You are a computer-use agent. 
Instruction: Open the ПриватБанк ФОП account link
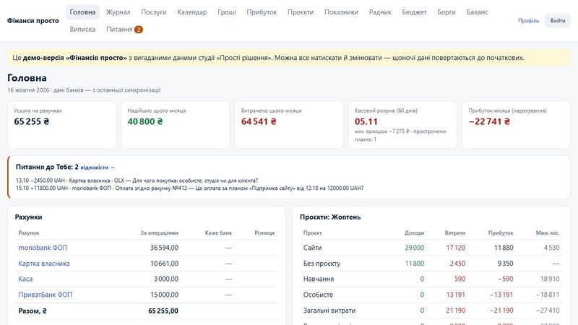(x=46, y=295)
